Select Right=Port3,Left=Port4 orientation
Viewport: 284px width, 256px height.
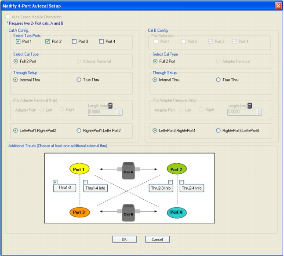[x=218, y=131]
